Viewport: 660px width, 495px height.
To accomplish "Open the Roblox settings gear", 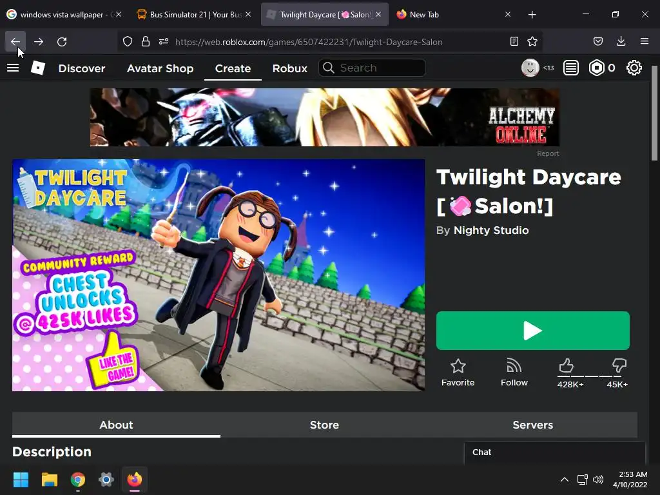I will (634, 68).
